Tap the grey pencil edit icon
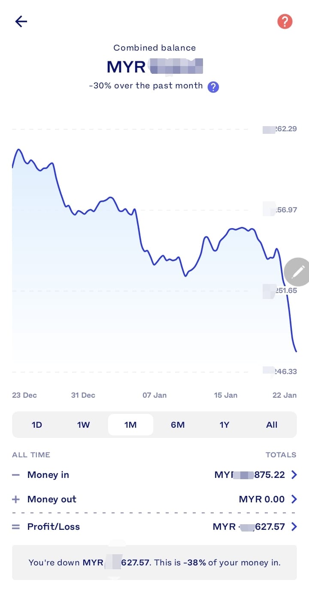The image size is (309, 592). (298, 272)
